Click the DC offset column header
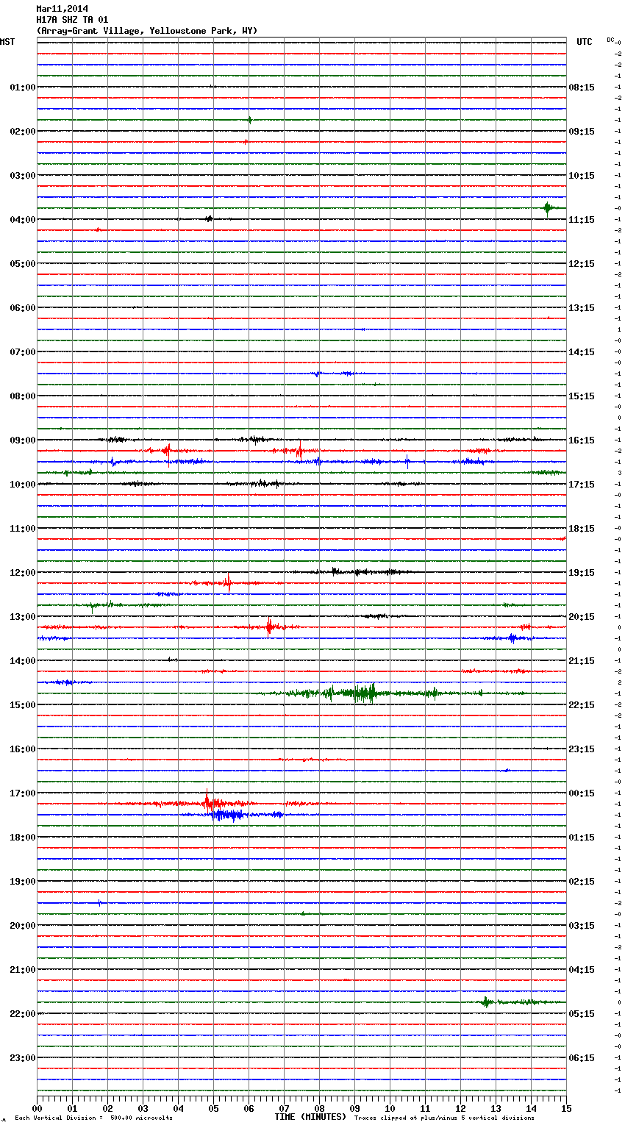Viewport: 625px width, 1128px height. pyautogui.click(x=612, y=40)
